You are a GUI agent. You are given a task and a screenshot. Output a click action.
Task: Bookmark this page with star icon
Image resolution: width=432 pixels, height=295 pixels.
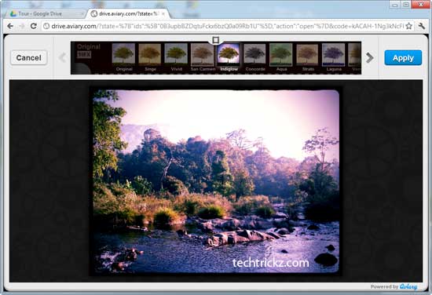tap(409, 26)
